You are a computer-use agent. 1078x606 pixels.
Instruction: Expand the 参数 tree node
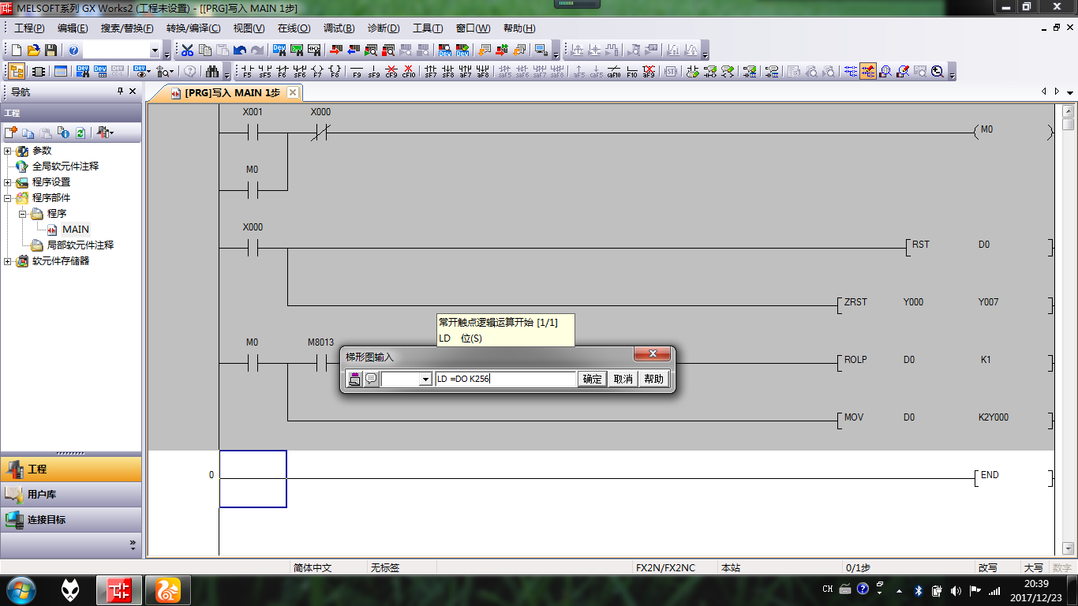pyautogui.click(x=8, y=151)
